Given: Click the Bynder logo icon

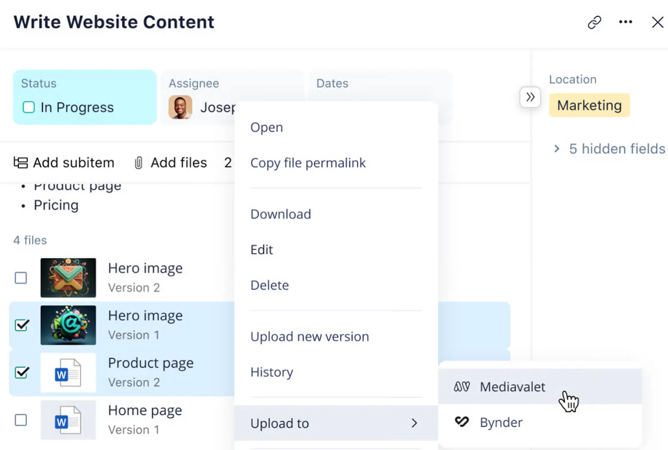Looking at the screenshot, I should pyautogui.click(x=462, y=422).
